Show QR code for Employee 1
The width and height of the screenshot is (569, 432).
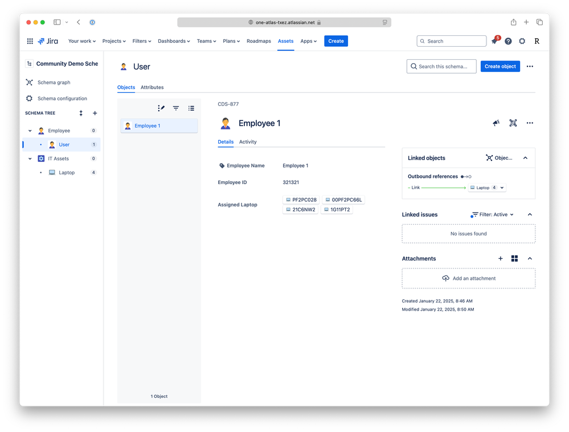pyautogui.click(x=513, y=123)
